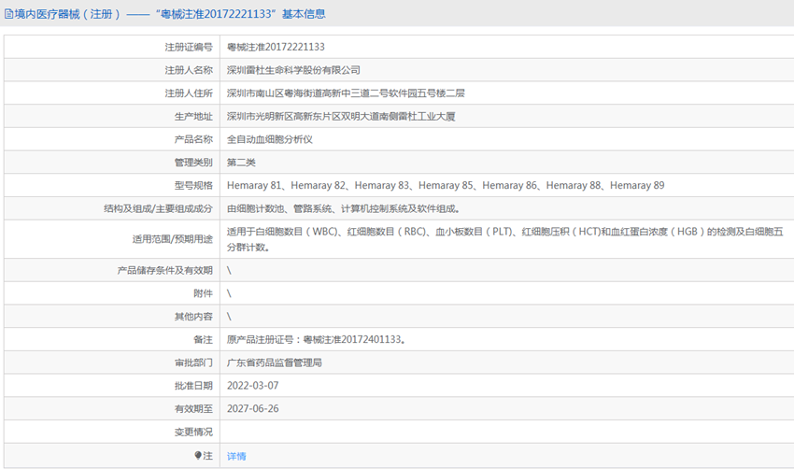Image resolution: width=794 pixels, height=469 pixels.
Task: Select product name 全自动血细胞分析仪
Action: coord(269,139)
